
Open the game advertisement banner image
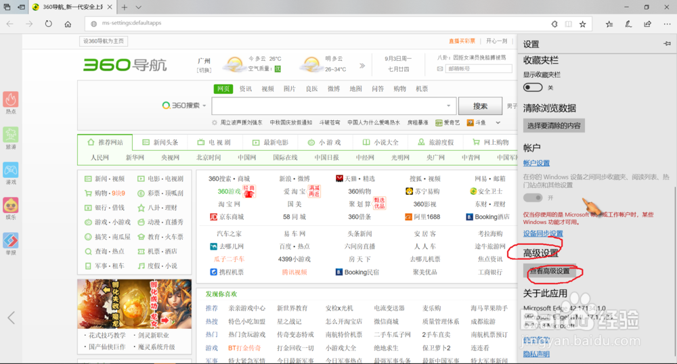coord(134,304)
